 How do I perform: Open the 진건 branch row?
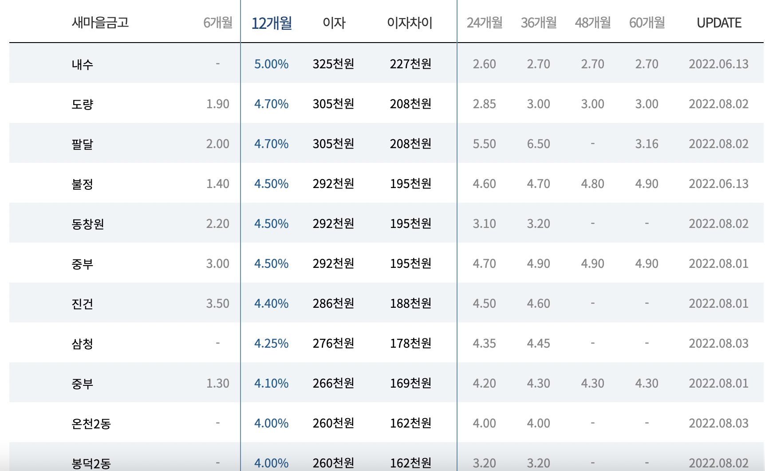(x=386, y=303)
